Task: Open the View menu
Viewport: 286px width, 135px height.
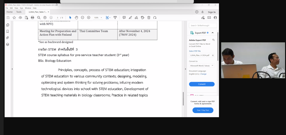Action: pos(16,8)
